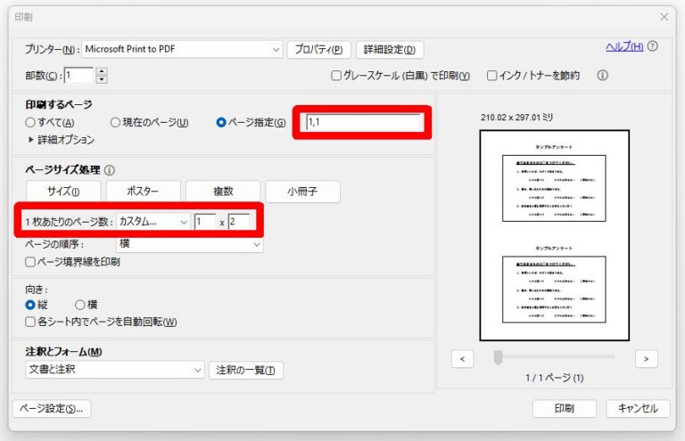
Task: Choose landscape 横 orientation radio button
Action: [x=79, y=305]
